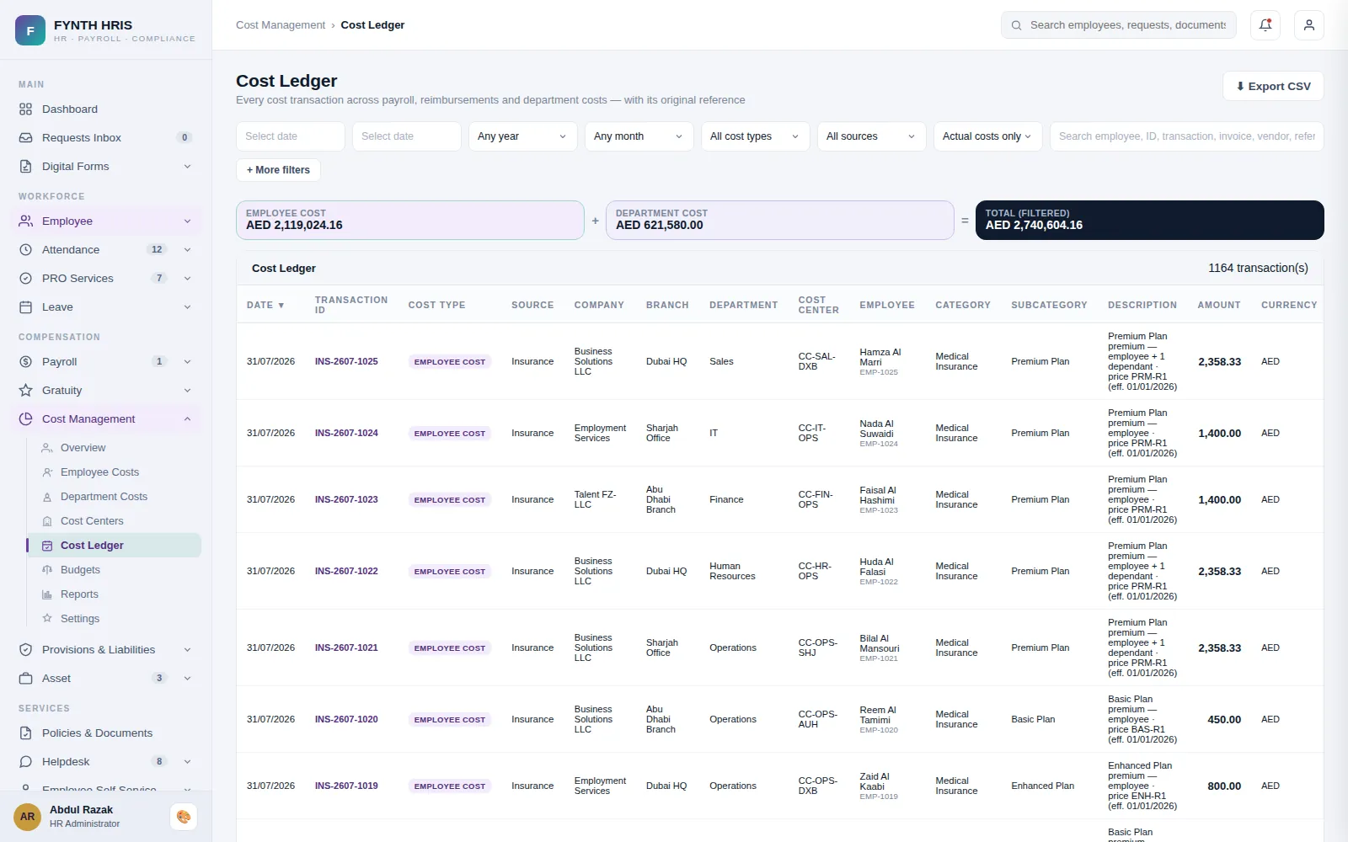Sort by the Date column header

click(265, 305)
